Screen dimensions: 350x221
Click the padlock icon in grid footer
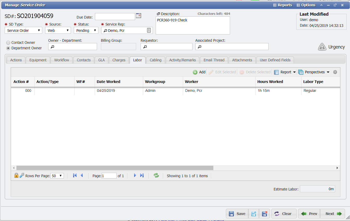point(16,176)
